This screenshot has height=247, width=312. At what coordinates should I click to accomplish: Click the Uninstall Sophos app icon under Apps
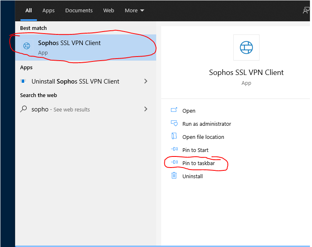[x=24, y=81]
